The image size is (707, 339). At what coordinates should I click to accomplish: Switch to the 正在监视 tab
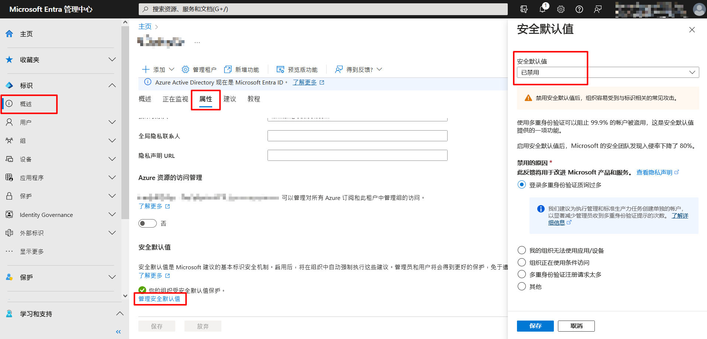tap(175, 99)
